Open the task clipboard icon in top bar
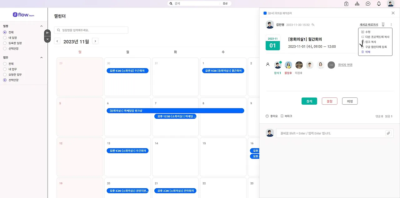The height and width of the screenshot is (198, 400). coord(346,4)
